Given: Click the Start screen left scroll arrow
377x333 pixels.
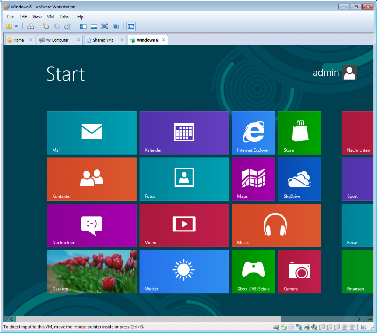Looking at the screenshot, I should click(11, 319).
